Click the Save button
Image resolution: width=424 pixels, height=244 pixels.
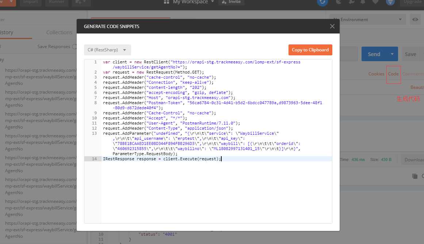410,54
